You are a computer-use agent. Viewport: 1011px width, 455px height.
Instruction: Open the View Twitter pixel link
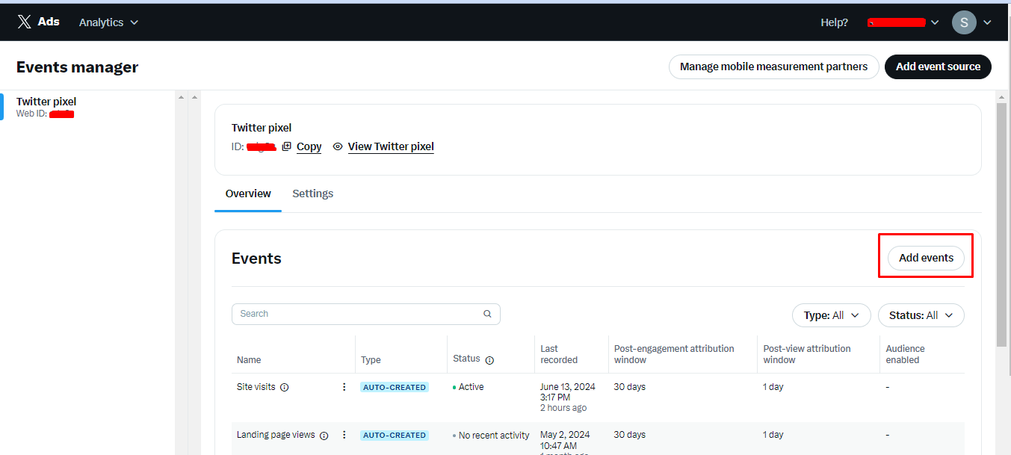click(391, 146)
